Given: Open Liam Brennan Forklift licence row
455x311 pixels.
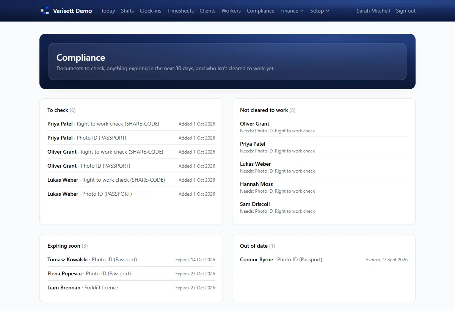Looking at the screenshot, I should point(131,287).
